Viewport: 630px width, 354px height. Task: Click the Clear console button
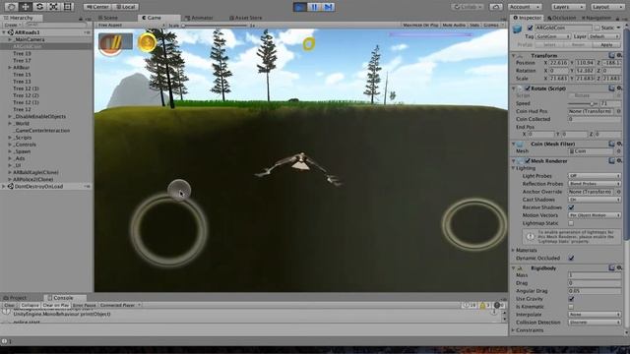pyautogui.click(x=9, y=305)
